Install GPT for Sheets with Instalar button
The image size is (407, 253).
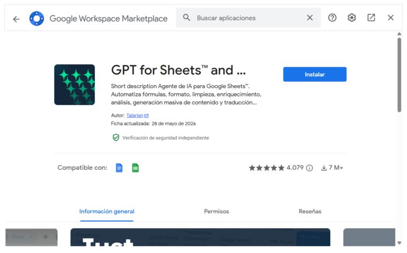[315, 74]
